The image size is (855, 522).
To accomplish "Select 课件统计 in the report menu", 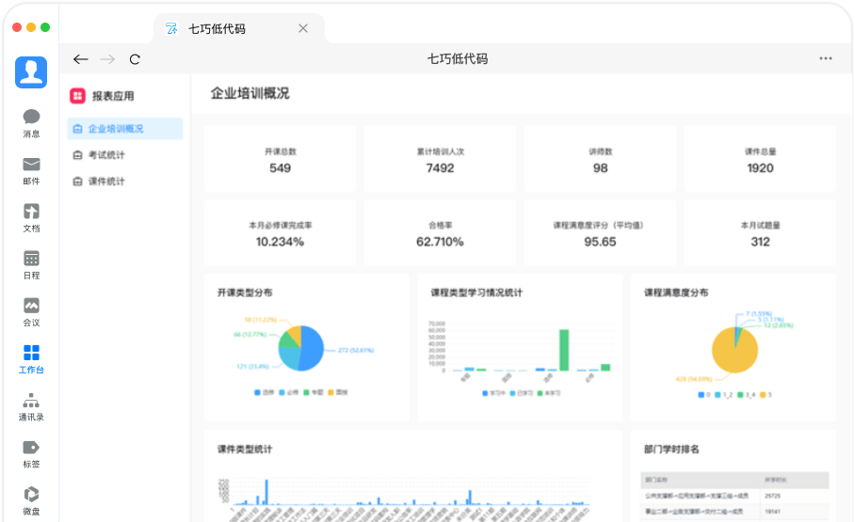I will [x=106, y=182].
